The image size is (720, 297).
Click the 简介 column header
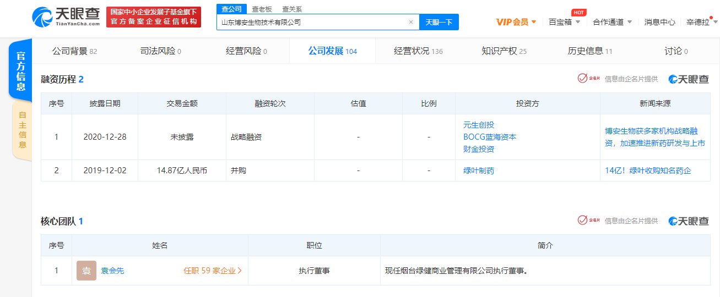[545, 245]
